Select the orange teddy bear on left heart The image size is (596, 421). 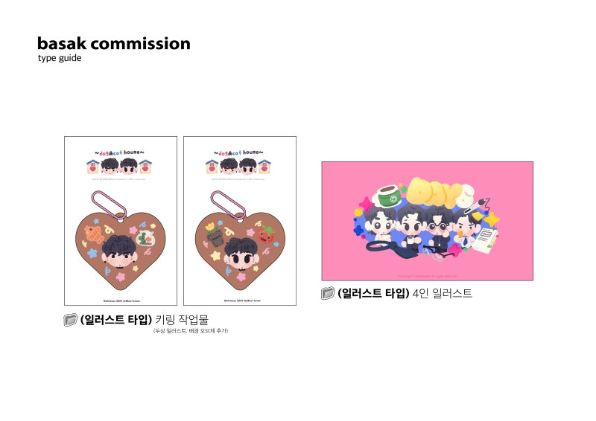pyautogui.click(x=95, y=234)
